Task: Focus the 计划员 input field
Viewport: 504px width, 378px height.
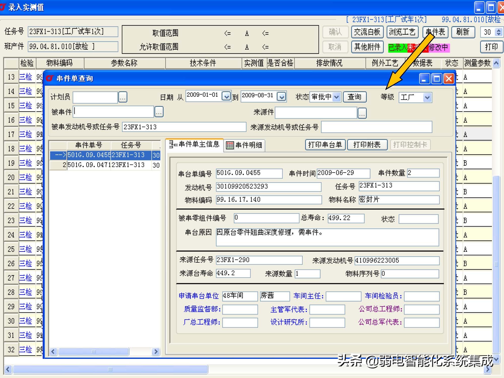Action: [95, 97]
